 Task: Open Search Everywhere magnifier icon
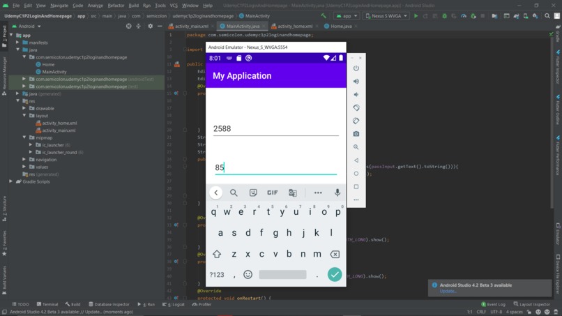(547, 16)
